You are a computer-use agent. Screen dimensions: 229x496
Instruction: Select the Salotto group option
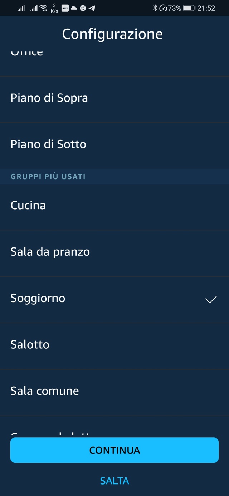(30, 344)
